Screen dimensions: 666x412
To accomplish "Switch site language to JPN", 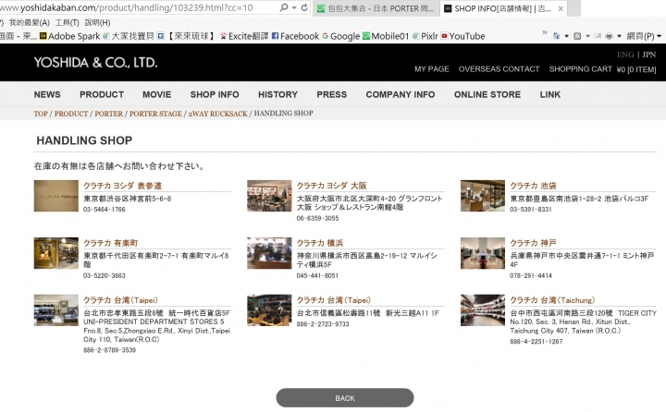I will click(649, 55).
